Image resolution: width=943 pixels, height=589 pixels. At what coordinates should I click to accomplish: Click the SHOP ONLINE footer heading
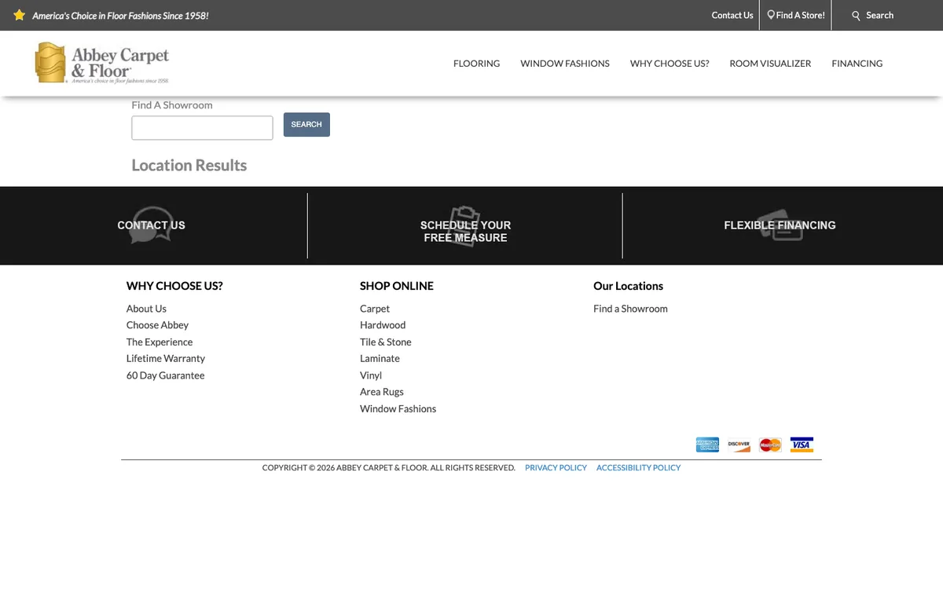click(397, 286)
